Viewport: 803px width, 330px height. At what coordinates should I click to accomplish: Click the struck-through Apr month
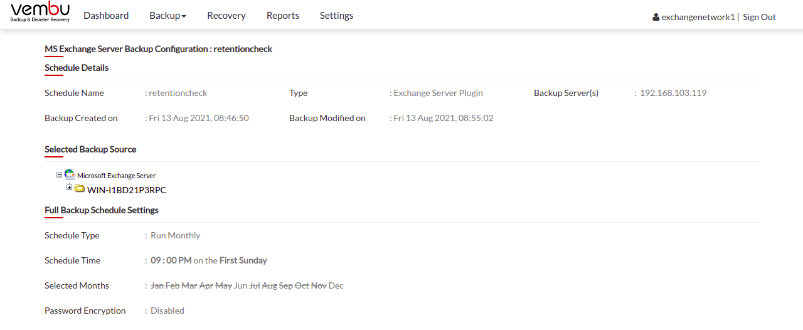click(x=206, y=285)
